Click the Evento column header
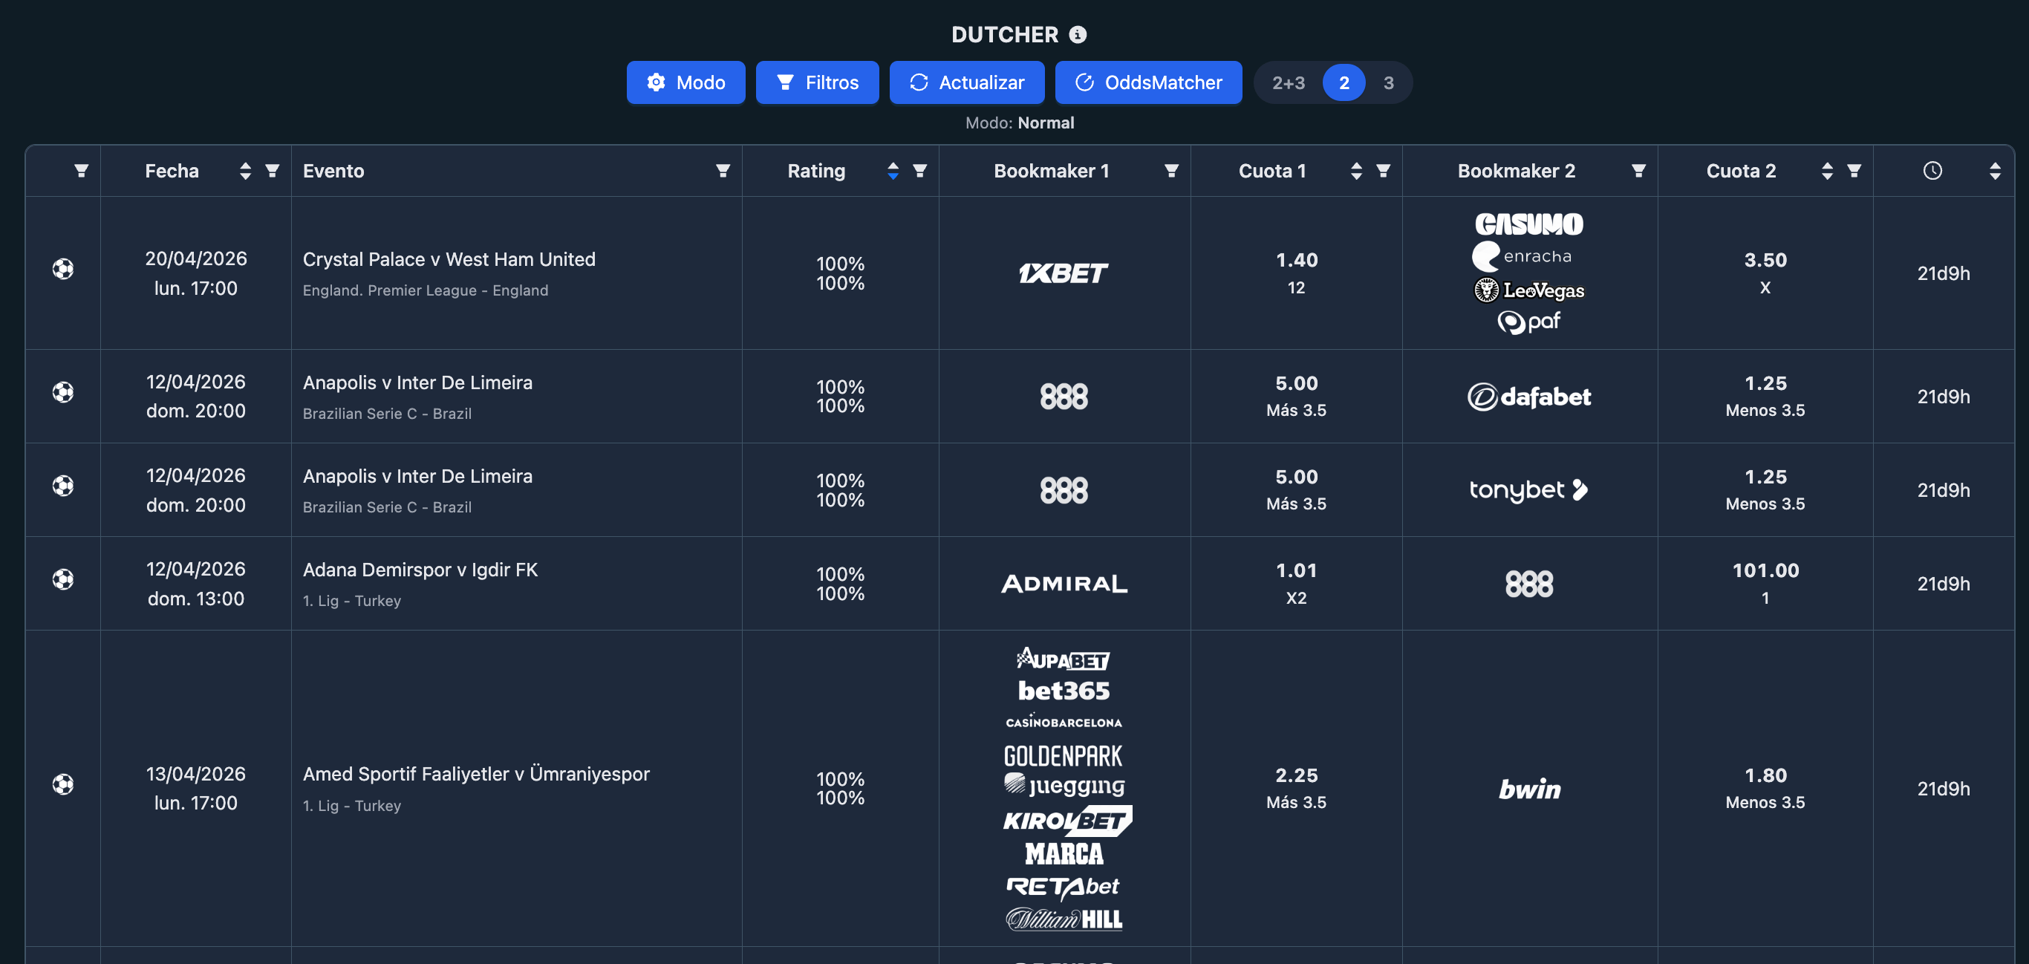The image size is (2029, 964). (x=333, y=171)
